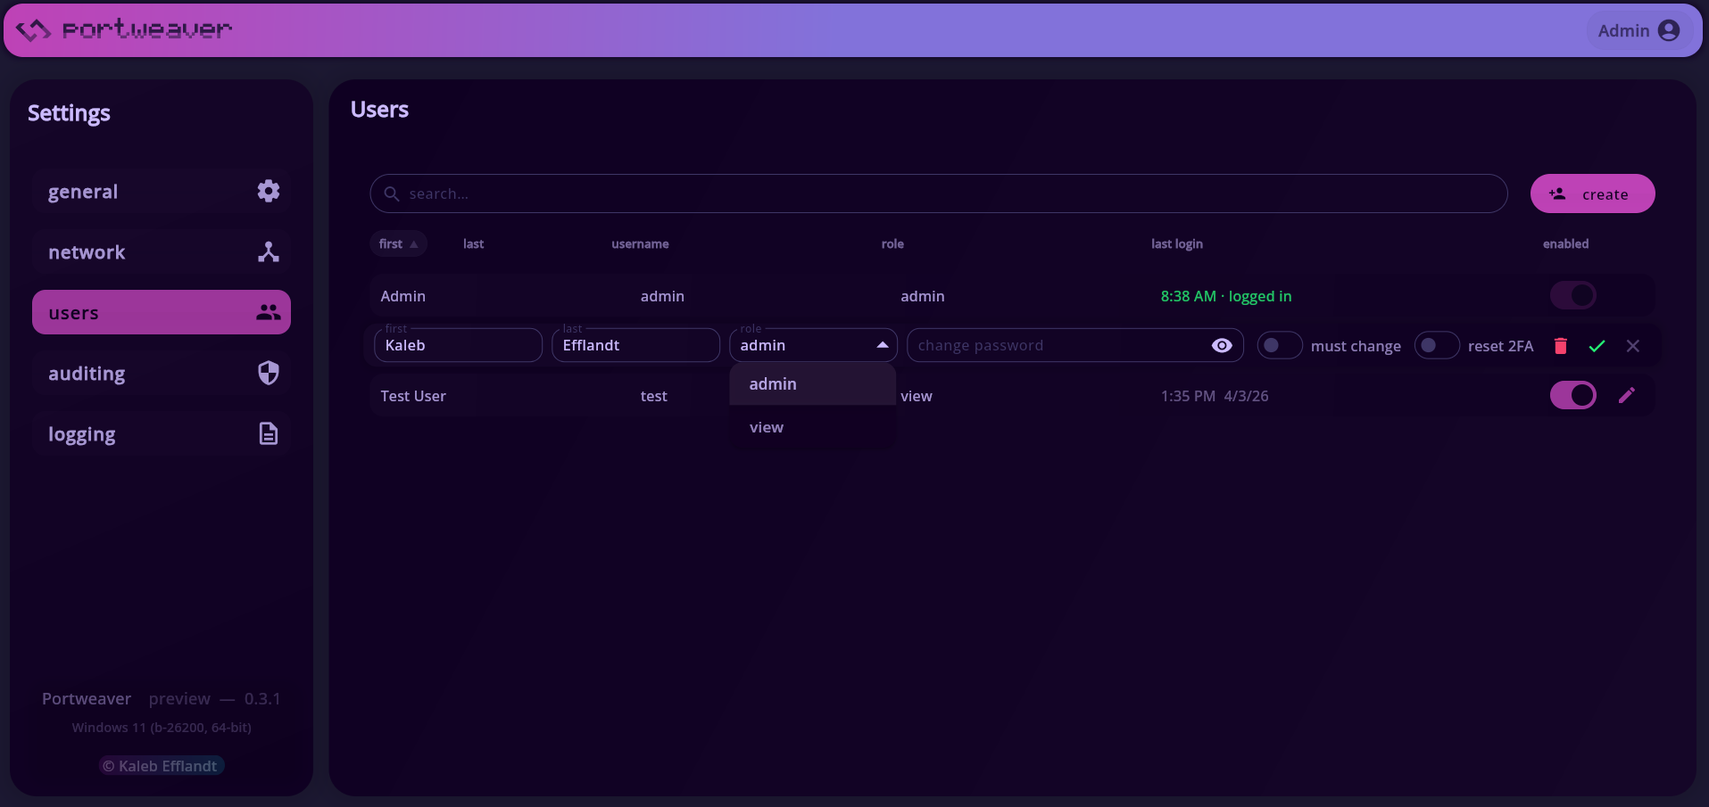Viewport: 1709px width, 807px height.
Task: Open the general settings tab
Action: [162, 191]
